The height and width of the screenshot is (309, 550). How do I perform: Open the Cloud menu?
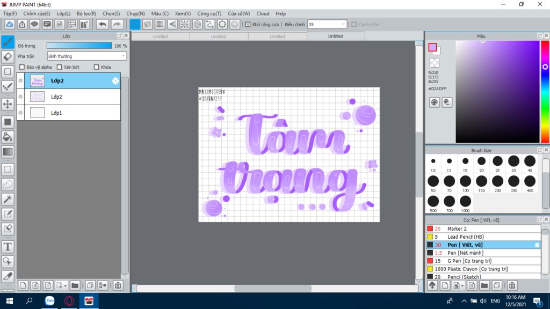click(x=263, y=13)
